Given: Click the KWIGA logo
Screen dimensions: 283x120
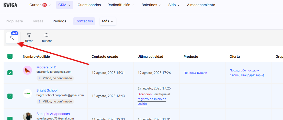Looking at the screenshot, I should 10,5.
